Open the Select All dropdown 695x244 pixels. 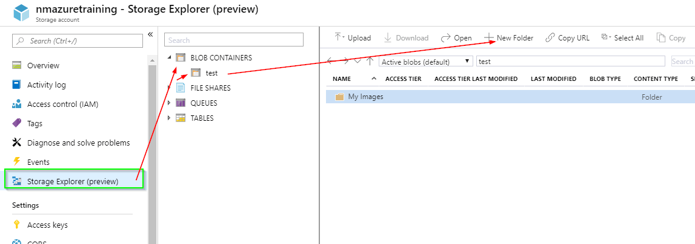coord(622,37)
